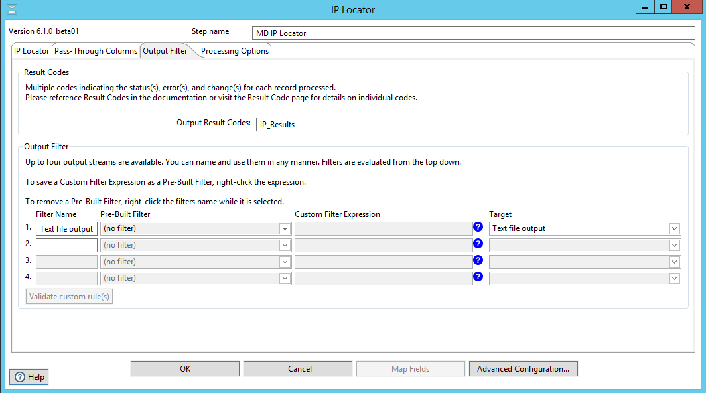Select the Output Filter tab
706x393 pixels.
tap(165, 51)
